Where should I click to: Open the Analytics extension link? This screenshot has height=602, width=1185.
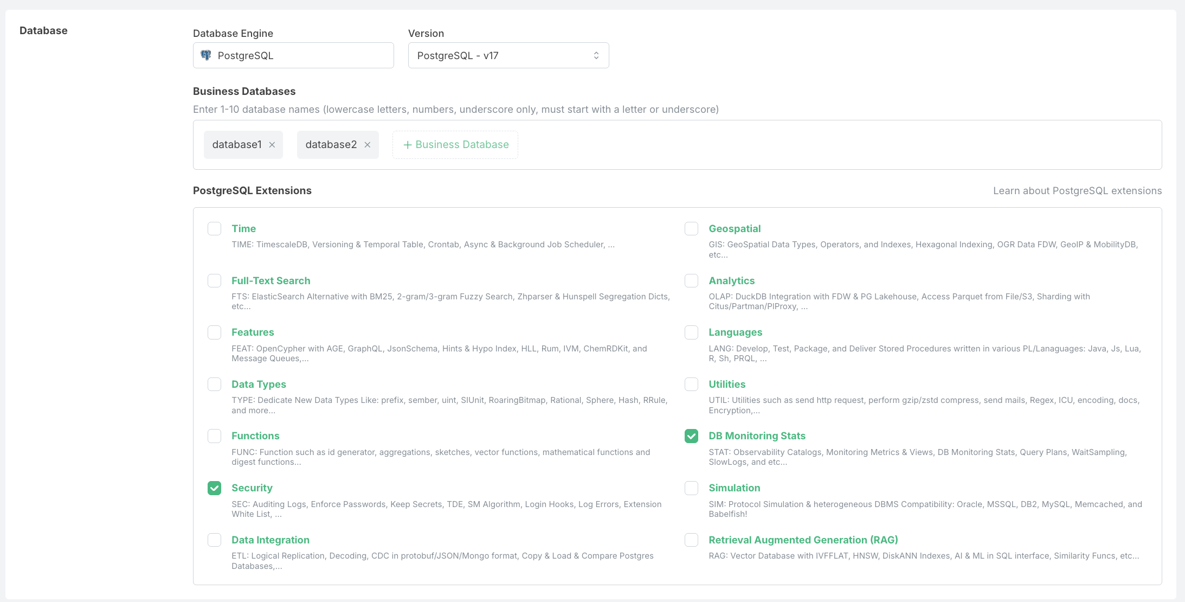click(731, 281)
